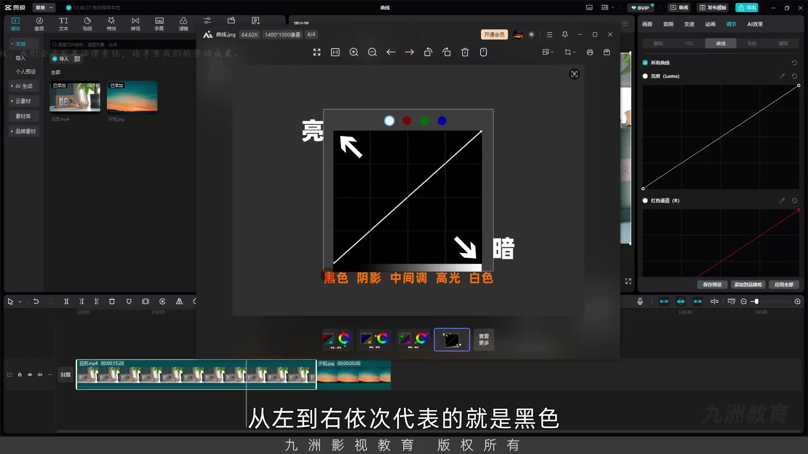Switch to the 动画 tab

(x=710, y=24)
